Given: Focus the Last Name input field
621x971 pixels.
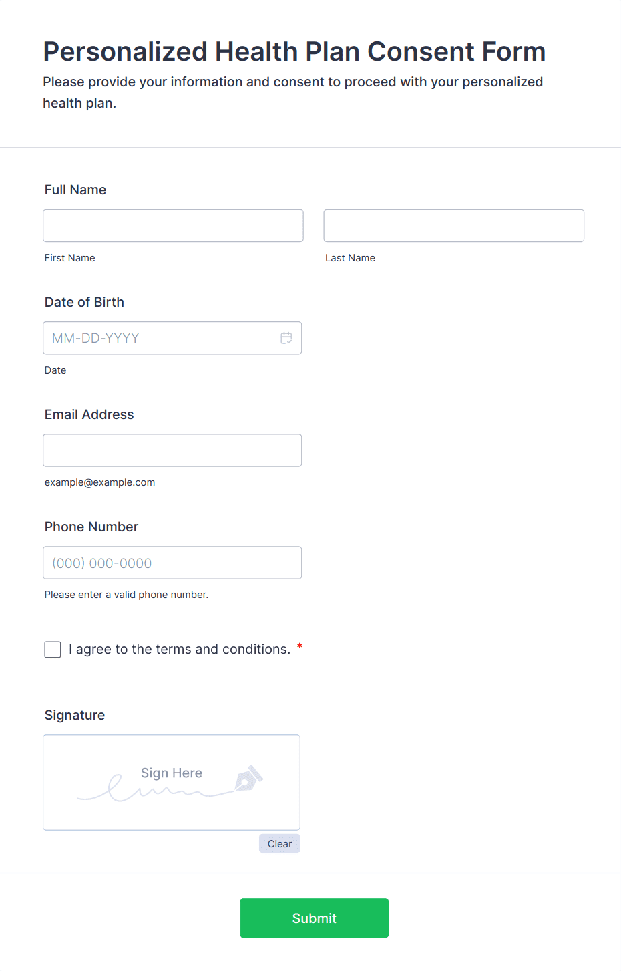Looking at the screenshot, I should [453, 226].
